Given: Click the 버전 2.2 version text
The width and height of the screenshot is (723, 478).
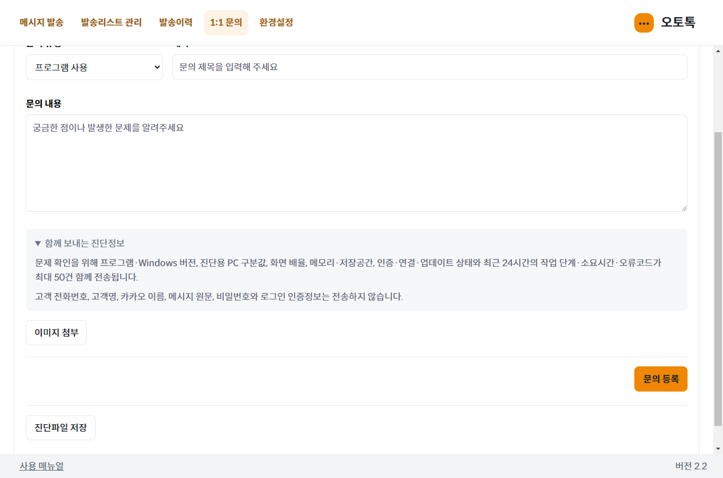Looking at the screenshot, I should coord(691,466).
